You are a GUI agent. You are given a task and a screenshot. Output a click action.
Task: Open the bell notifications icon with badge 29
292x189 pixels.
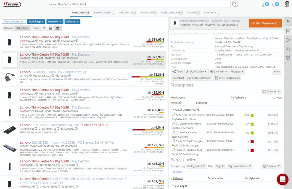click(x=275, y=4)
